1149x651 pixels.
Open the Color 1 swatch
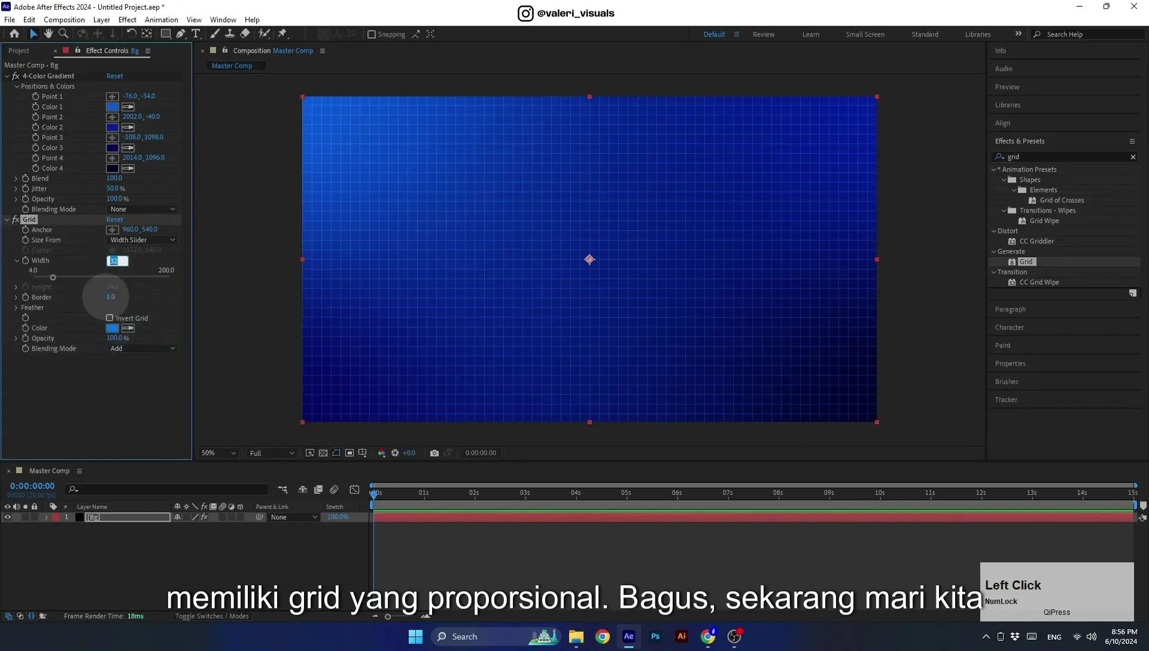pos(113,107)
